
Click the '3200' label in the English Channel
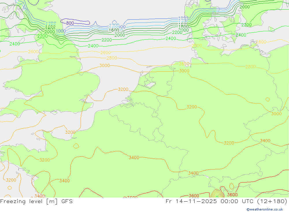pos(70,132)
